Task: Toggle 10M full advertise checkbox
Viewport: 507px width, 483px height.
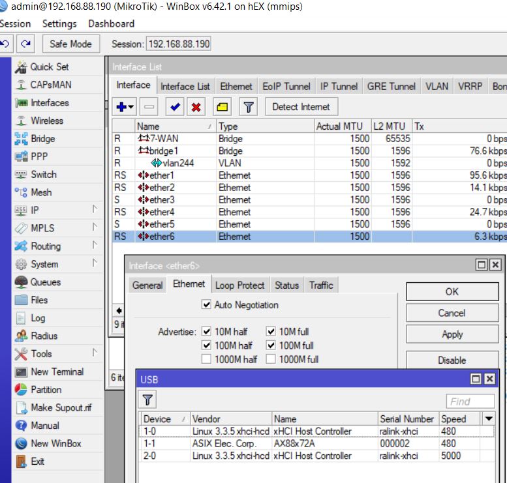Action: [271, 331]
